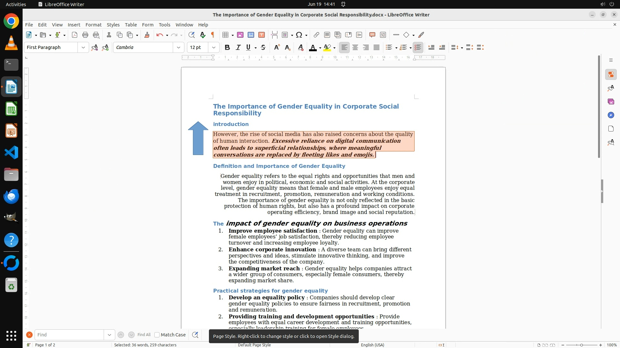
Task: Click the Strikethrough formatting icon
Action: [263, 47]
